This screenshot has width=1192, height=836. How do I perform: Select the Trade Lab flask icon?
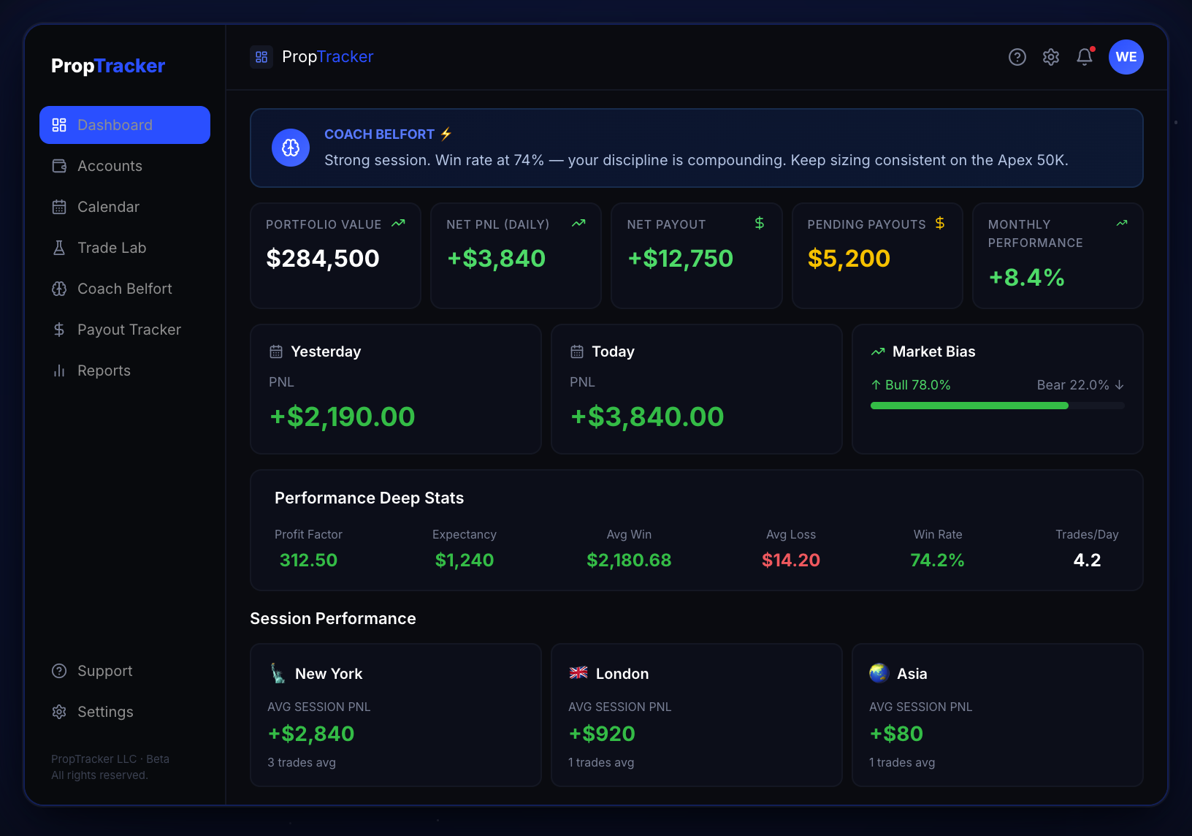58,248
